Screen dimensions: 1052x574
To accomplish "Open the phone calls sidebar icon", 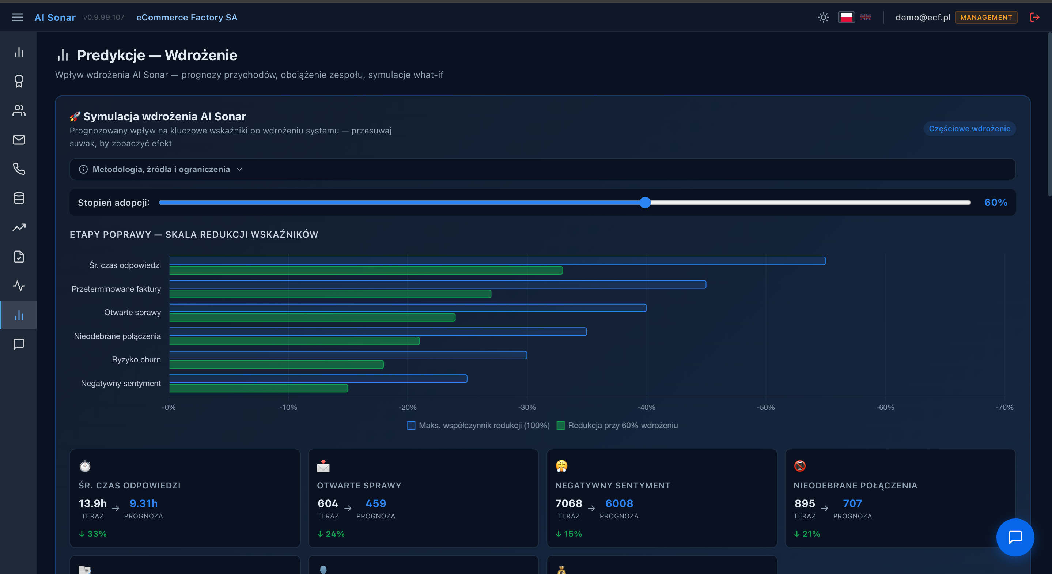I will coord(19,169).
